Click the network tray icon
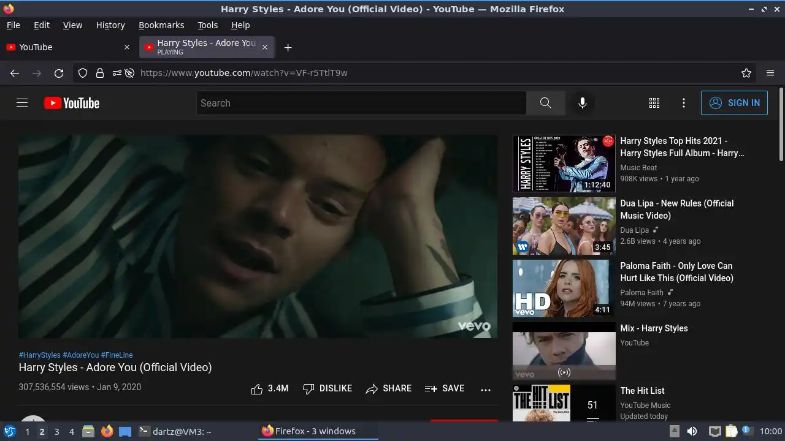 click(714, 431)
